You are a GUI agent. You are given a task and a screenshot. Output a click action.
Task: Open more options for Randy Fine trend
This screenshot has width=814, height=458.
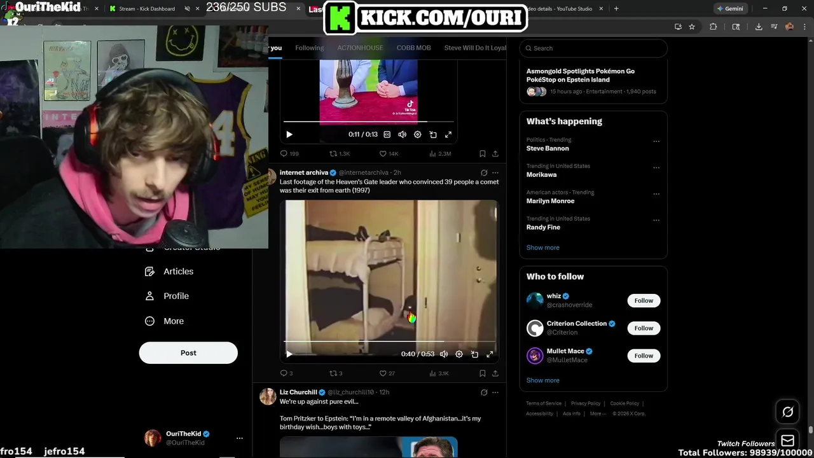(x=656, y=220)
